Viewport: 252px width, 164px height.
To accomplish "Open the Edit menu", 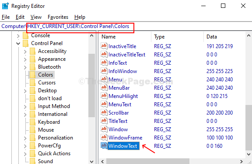I will [20, 17].
